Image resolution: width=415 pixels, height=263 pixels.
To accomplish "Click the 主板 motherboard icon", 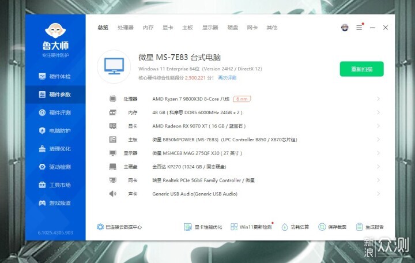I will tap(113, 140).
